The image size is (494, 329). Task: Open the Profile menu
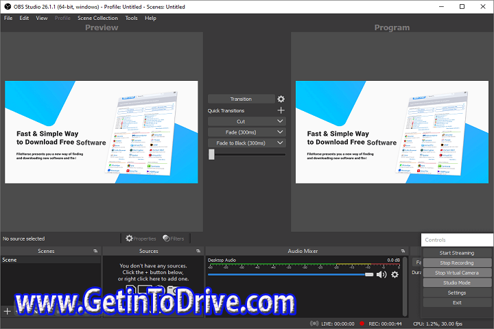coord(62,18)
